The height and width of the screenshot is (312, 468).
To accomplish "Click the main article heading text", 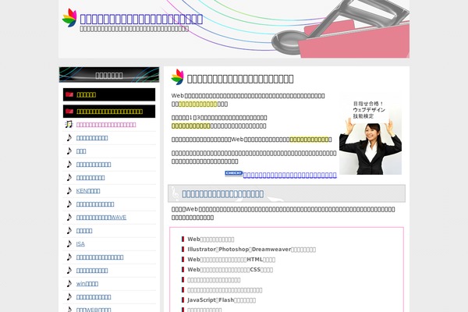I will 240,79.
